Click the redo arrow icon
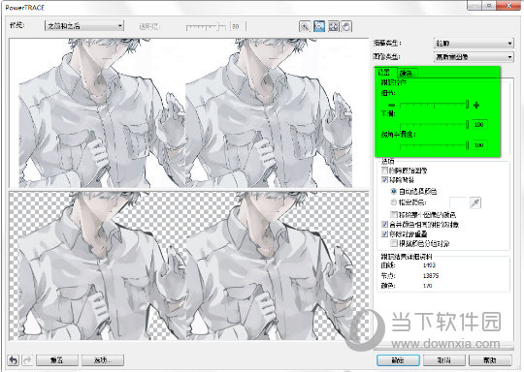The width and height of the screenshot is (524, 372). [27, 360]
